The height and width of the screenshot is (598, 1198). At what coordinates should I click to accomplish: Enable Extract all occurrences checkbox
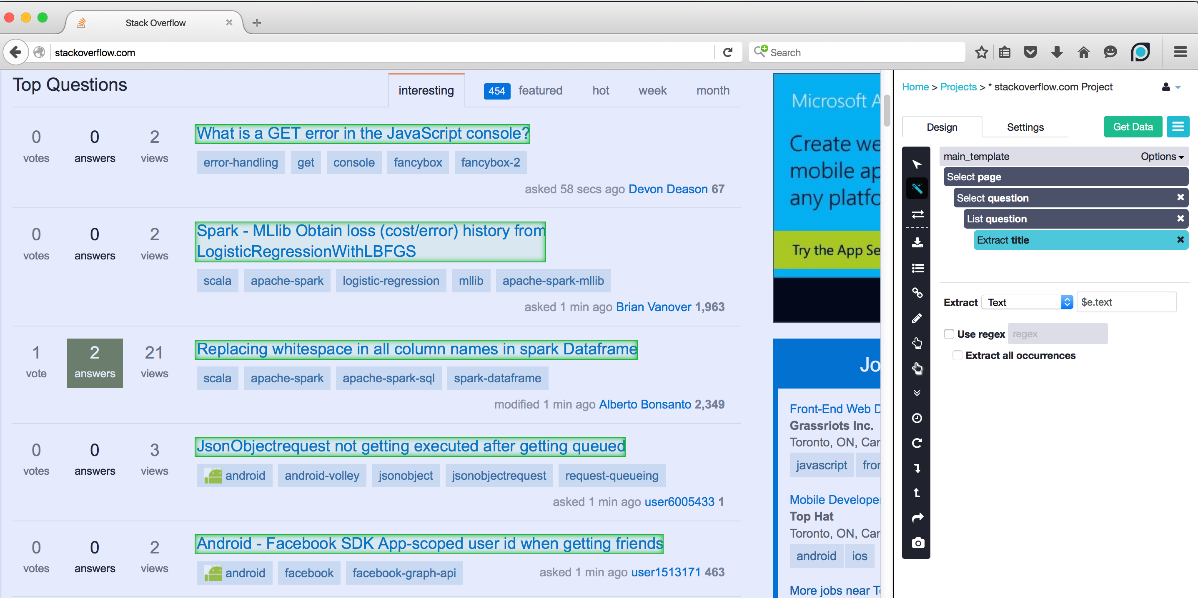tap(955, 355)
